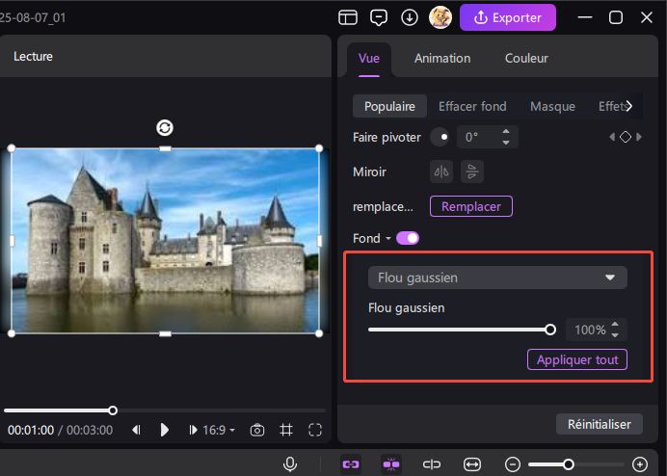Image resolution: width=667 pixels, height=476 pixels.
Task: Switch to the Vue tab
Action: [369, 58]
